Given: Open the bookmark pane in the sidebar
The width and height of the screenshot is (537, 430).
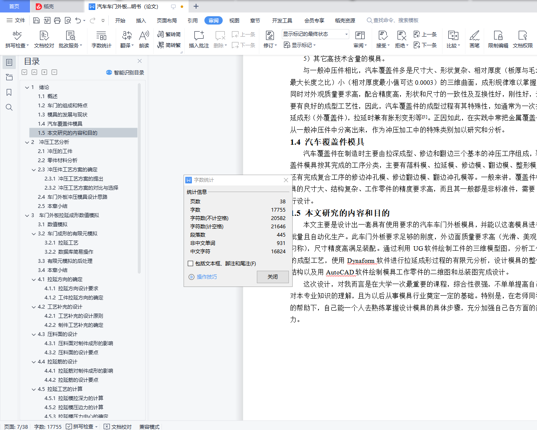Looking at the screenshot, I should (x=9, y=92).
